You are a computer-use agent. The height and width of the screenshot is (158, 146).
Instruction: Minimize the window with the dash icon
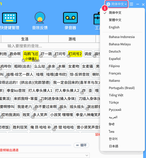[138, 4]
